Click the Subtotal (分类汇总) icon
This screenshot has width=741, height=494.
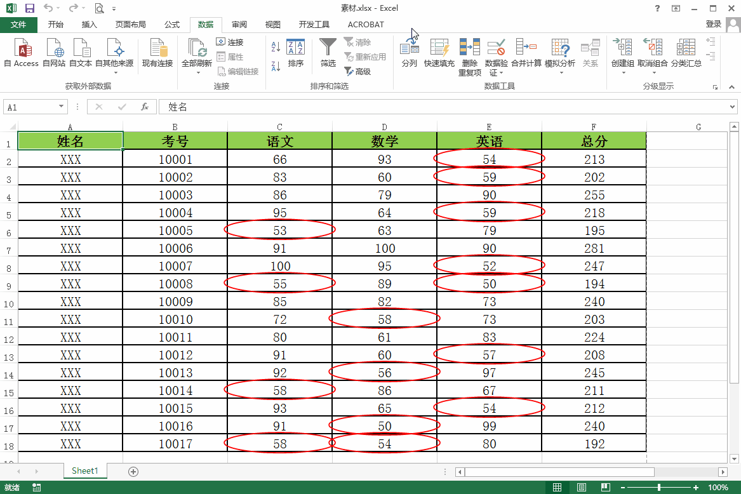coord(686,48)
